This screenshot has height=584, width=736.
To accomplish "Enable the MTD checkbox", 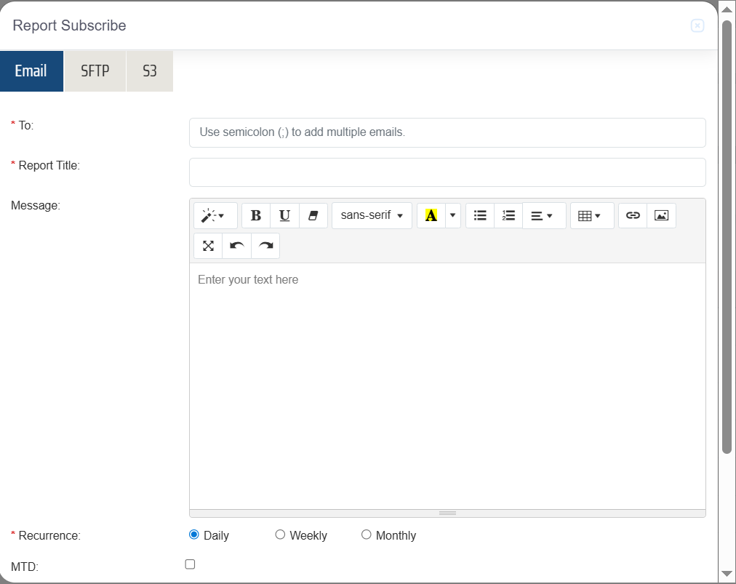I will click(190, 564).
